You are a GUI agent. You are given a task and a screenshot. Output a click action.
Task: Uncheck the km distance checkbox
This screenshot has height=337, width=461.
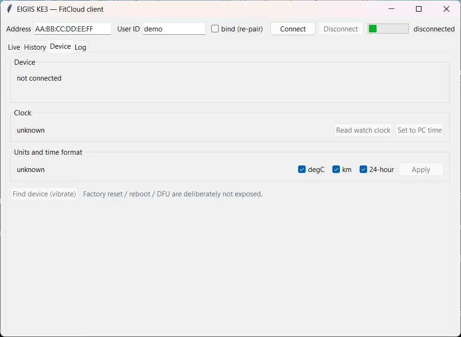click(336, 169)
